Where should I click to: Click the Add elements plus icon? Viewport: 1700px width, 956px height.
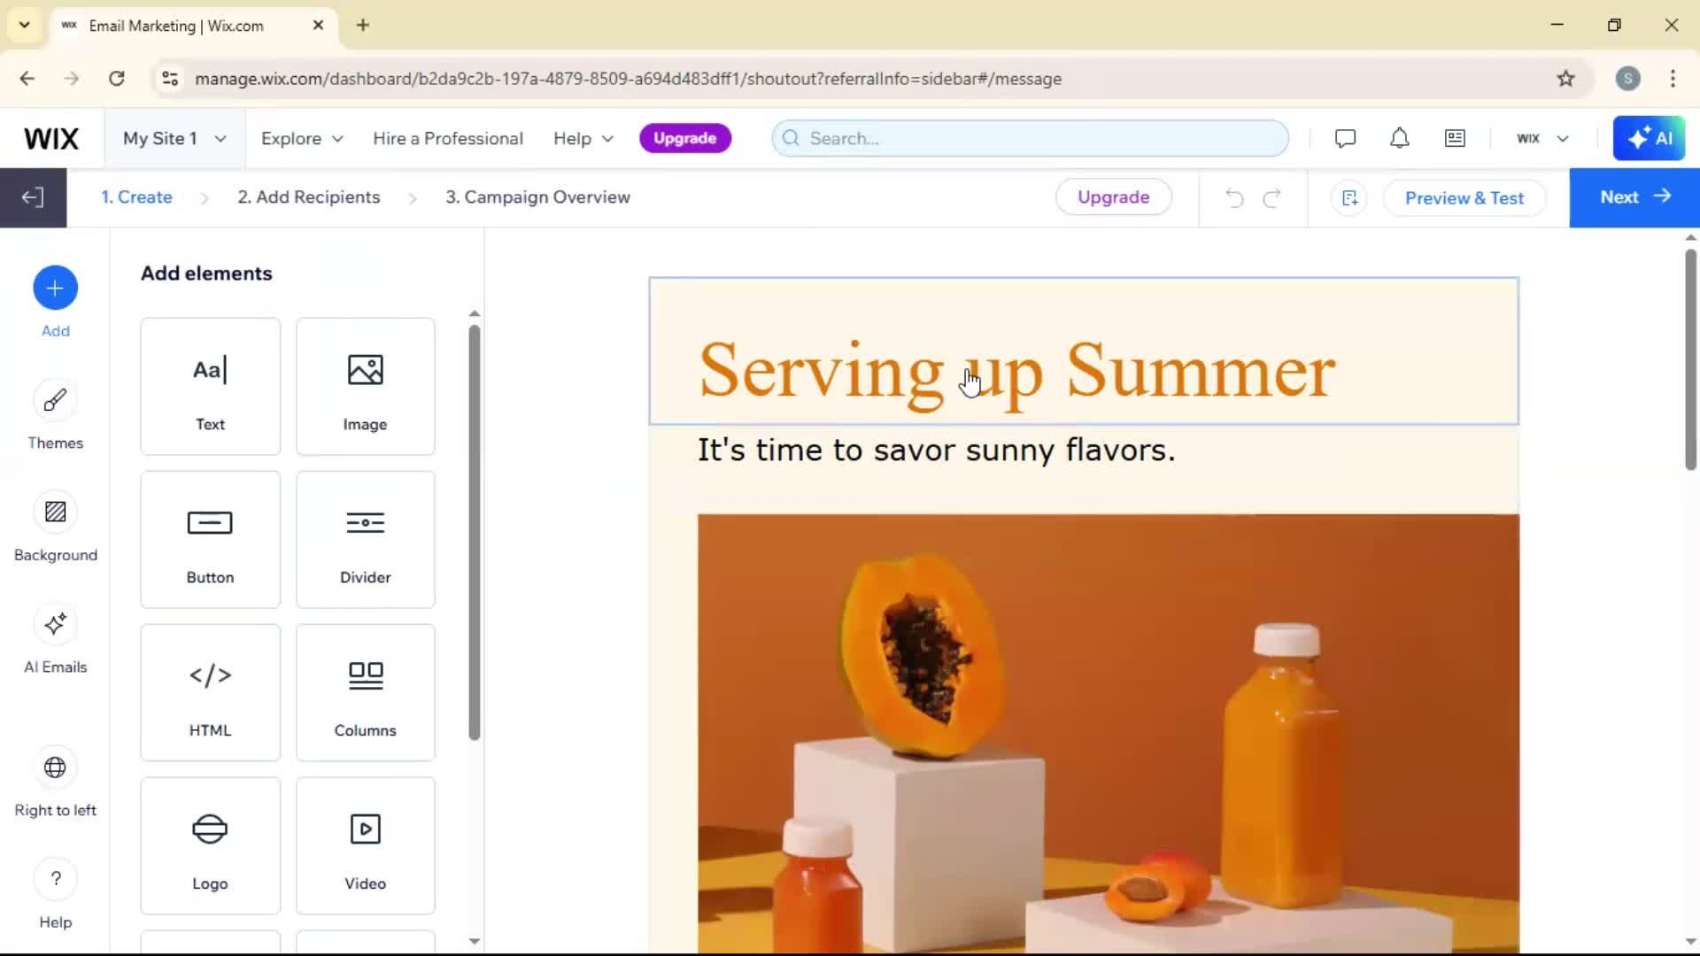(55, 288)
